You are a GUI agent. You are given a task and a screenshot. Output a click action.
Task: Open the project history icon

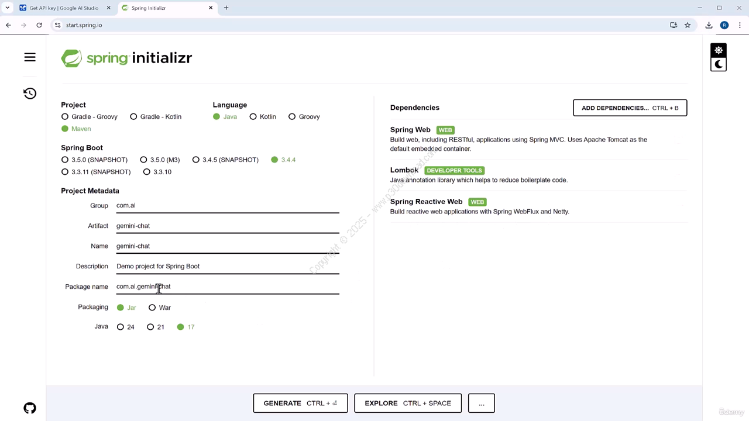point(30,94)
